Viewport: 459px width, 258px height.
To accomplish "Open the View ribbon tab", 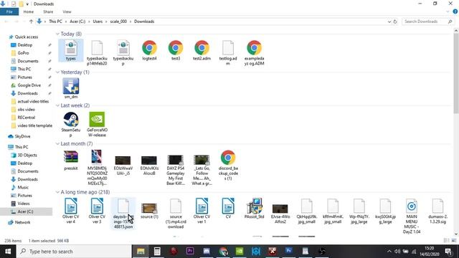I will 67,11.
